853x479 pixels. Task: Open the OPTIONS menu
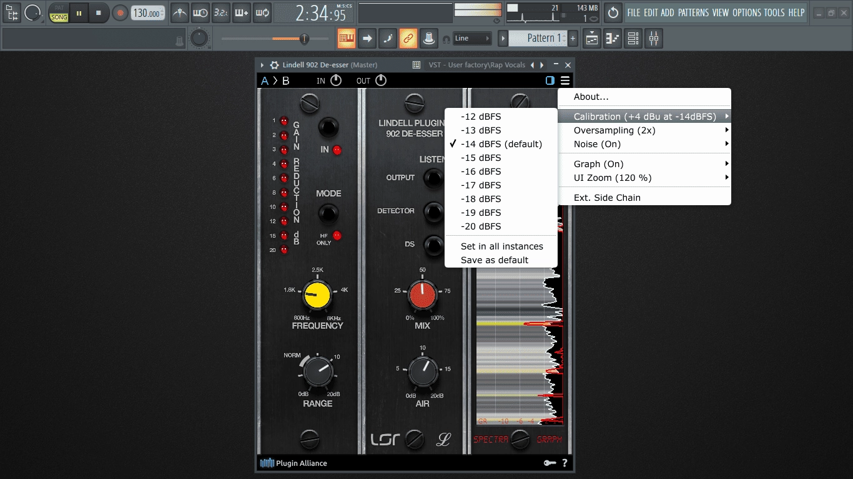747,12
